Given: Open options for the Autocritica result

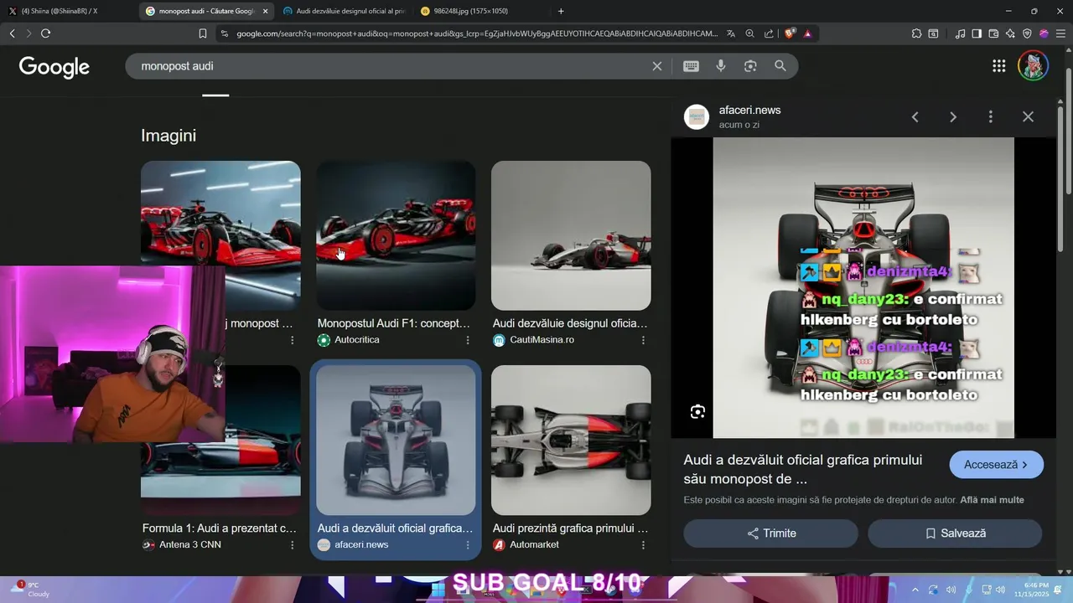Looking at the screenshot, I should pos(468,340).
